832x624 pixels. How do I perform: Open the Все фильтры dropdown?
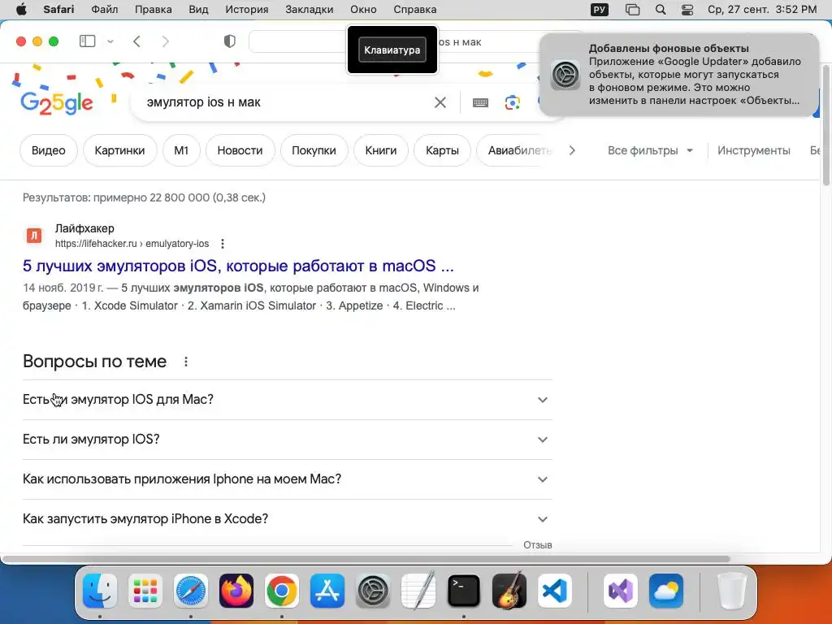pos(650,150)
